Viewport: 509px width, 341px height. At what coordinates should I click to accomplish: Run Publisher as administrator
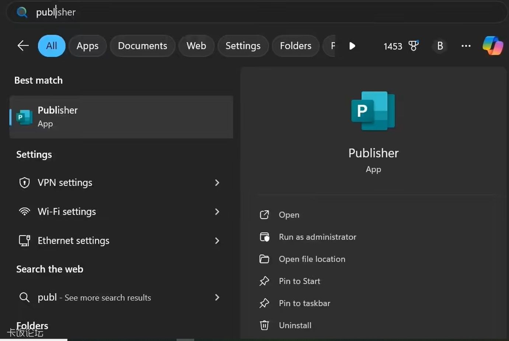(x=317, y=237)
